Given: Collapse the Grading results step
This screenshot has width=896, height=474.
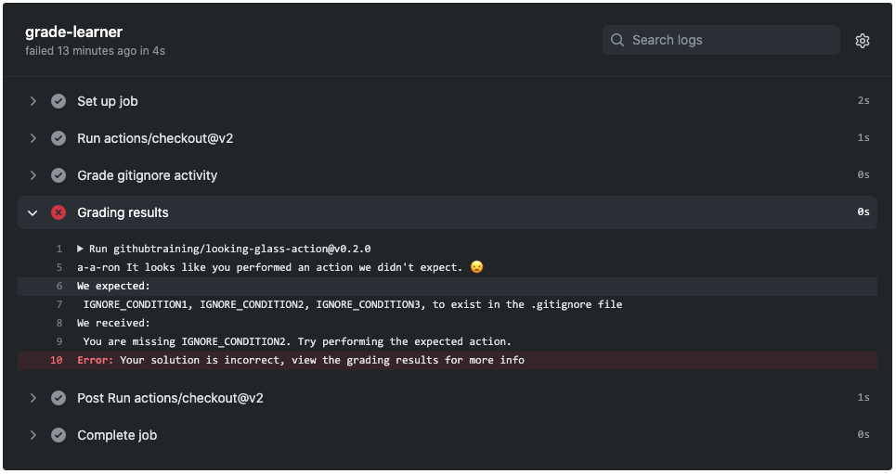Looking at the screenshot, I should (x=33, y=212).
